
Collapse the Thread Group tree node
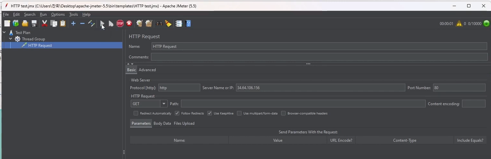(11, 39)
